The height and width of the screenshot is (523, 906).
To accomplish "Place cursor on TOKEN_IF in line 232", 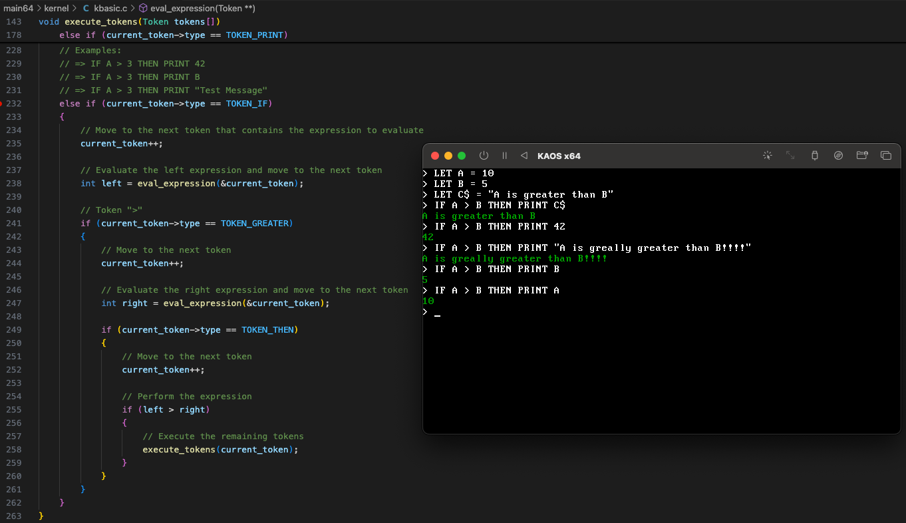I will [x=246, y=104].
